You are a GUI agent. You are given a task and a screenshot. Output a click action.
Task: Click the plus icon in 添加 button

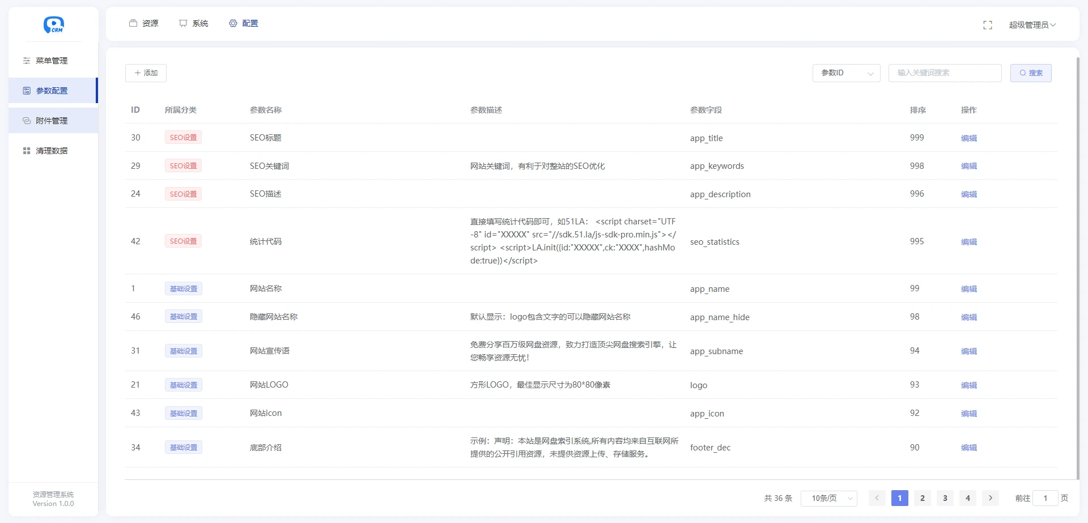coord(137,73)
